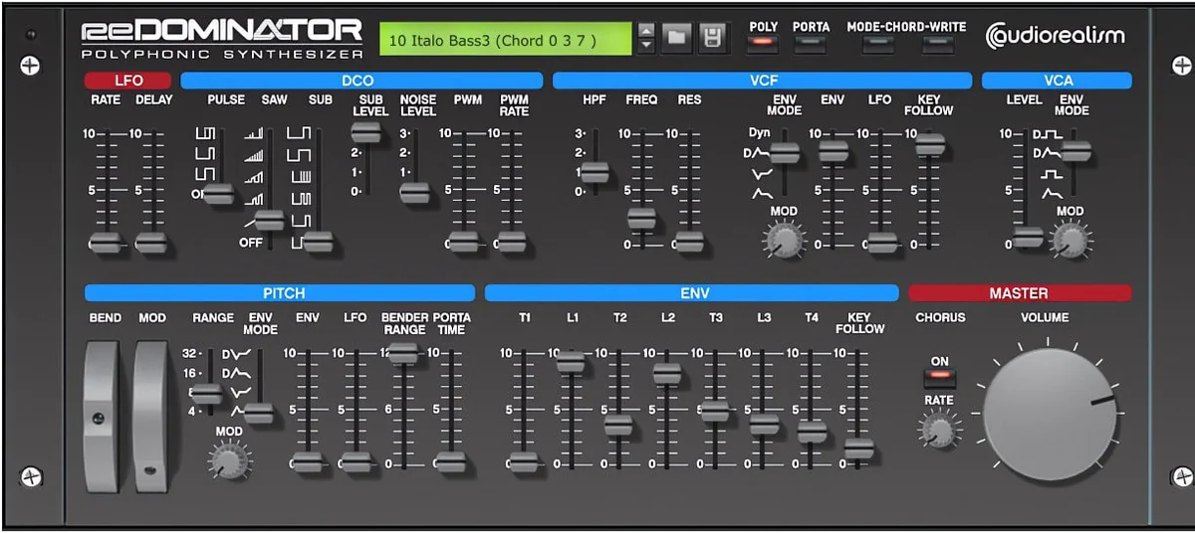This screenshot has height=533, width=1195.
Task: Click the LFO DELAY slider handle
Action: 151,242
